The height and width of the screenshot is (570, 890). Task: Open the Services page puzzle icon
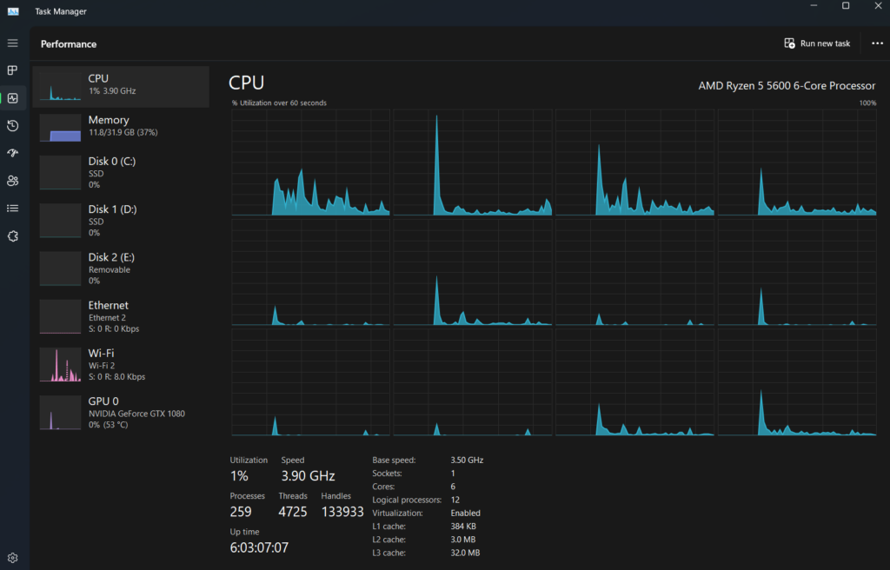coord(12,236)
